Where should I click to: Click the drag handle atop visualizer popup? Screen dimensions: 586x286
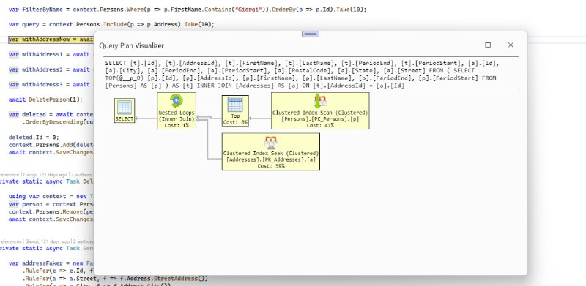tap(311, 34)
